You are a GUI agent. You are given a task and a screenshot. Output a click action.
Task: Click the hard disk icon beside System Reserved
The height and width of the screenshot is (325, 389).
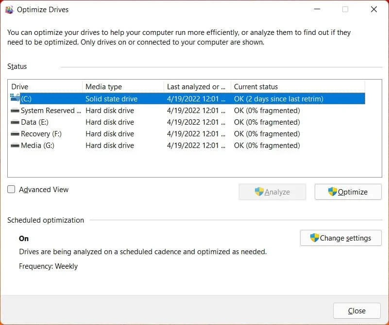pos(15,110)
